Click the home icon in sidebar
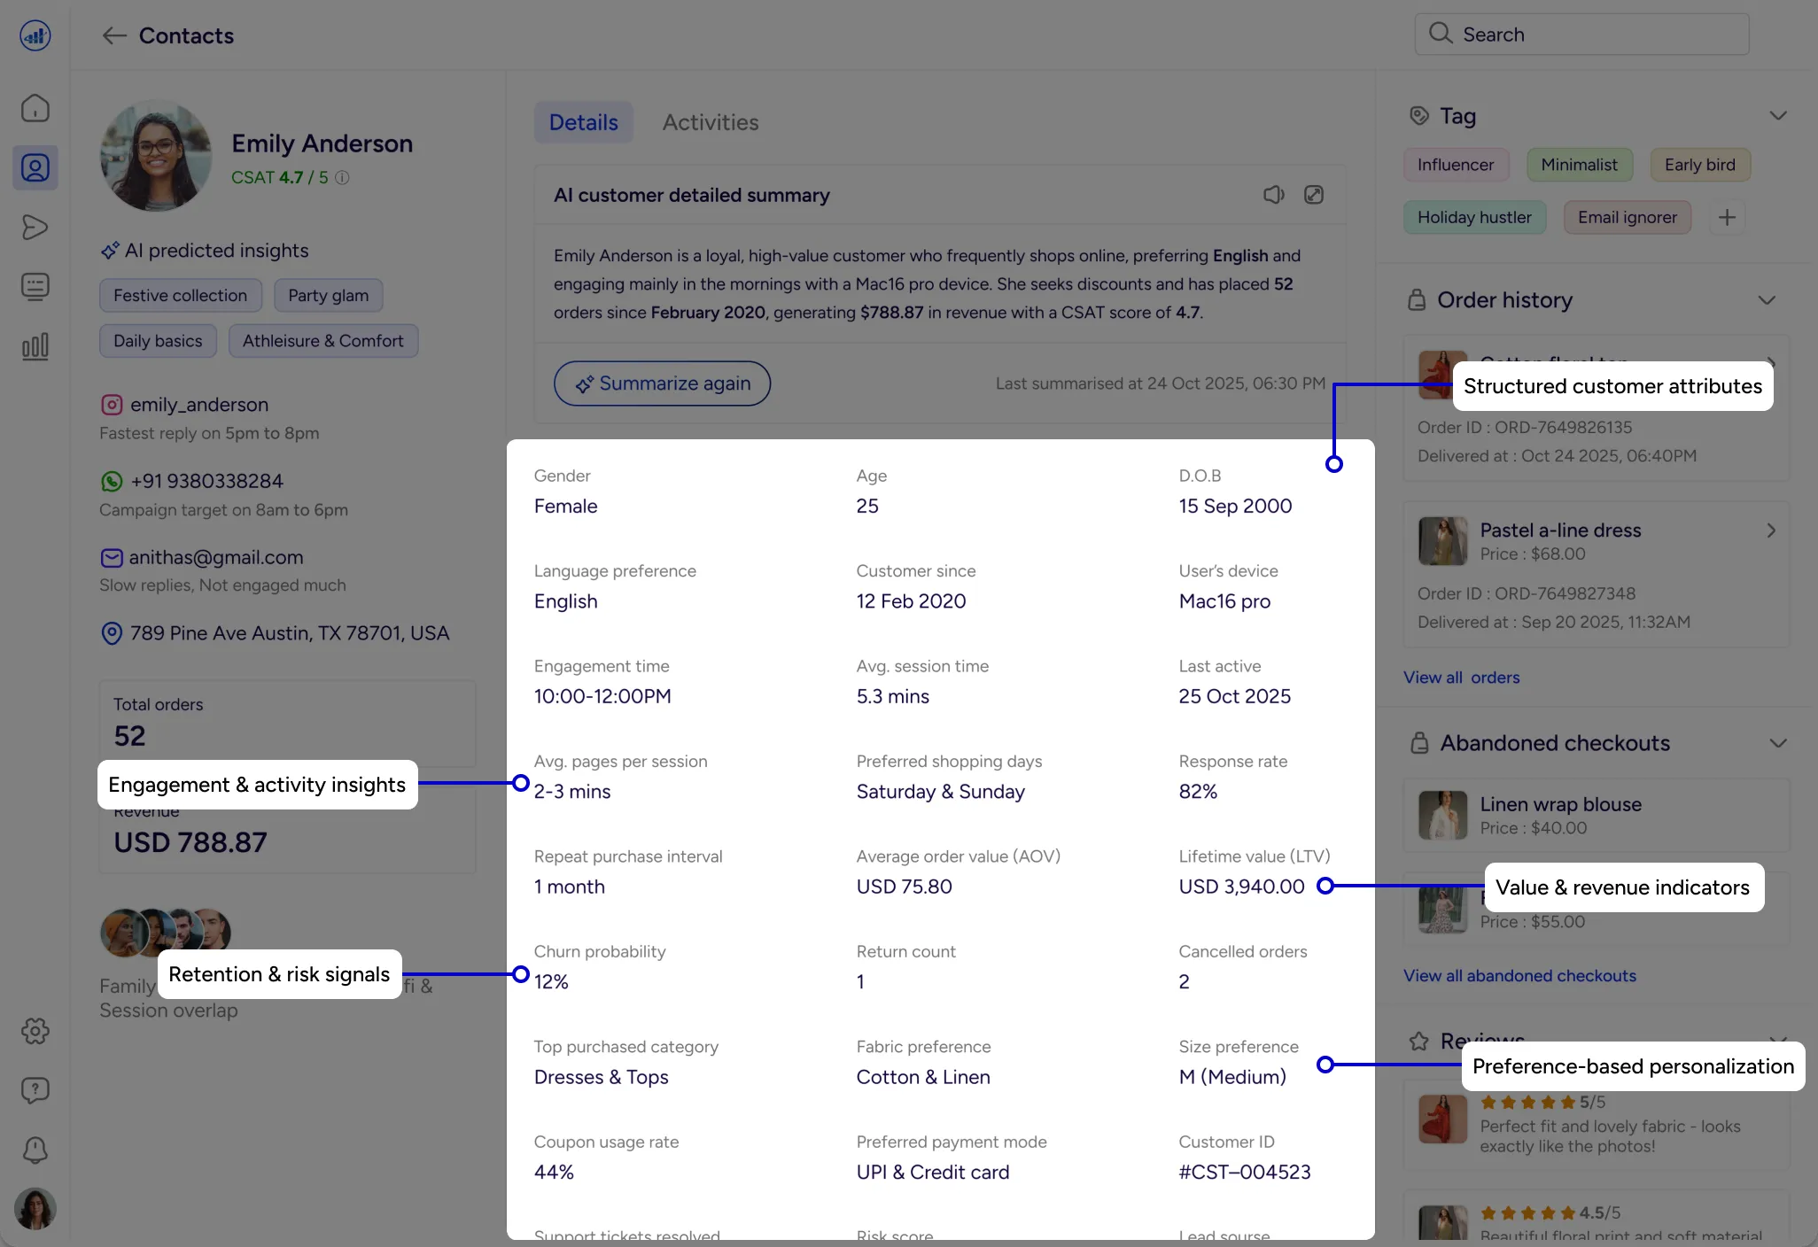Image resolution: width=1818 pixels, height=1247 pixels. pyautogui.click(x=35, y=108)
